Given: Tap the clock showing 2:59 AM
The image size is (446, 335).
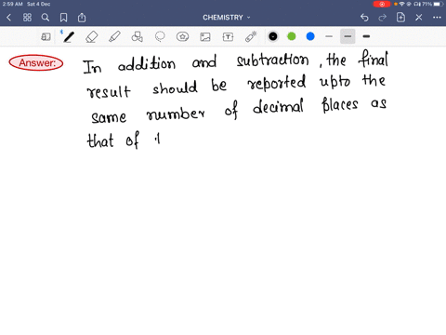Looking at the screenshot, I should point(13,4).
